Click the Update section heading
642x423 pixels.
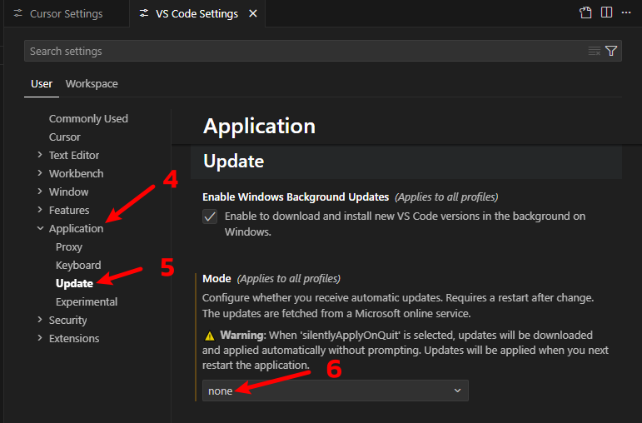[233, 161]
